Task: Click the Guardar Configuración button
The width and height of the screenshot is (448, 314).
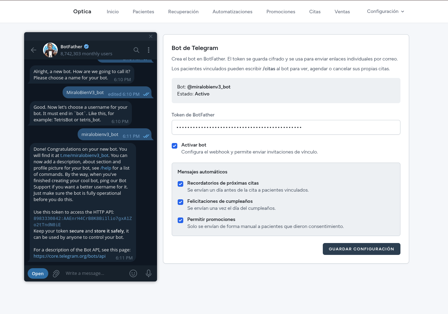Action: (361, 249)
